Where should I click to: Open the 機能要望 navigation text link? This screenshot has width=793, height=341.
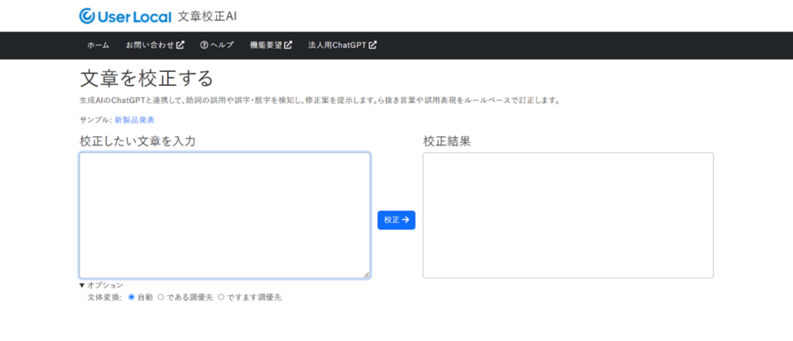[266, 45]
